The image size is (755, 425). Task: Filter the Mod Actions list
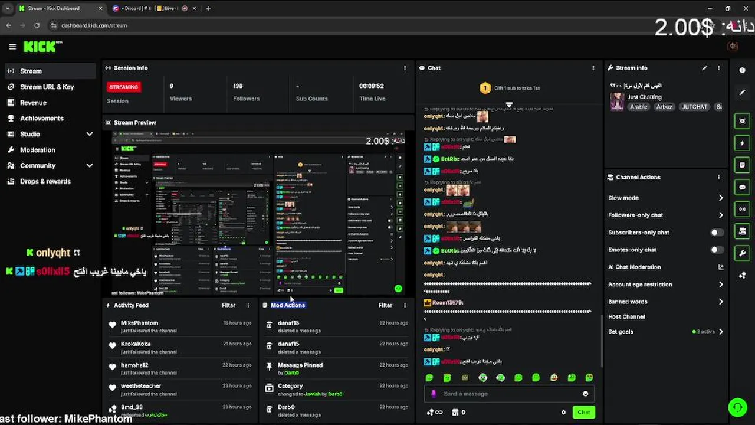coord(385,305)
